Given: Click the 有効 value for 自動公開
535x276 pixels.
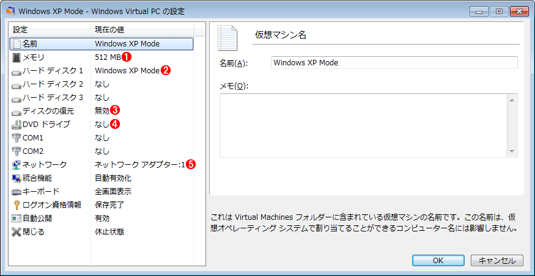Looking at the screenshot, I should pos(102,219).
